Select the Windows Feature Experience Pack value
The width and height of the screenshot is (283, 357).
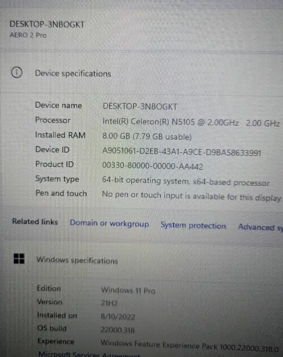[190, 345]
